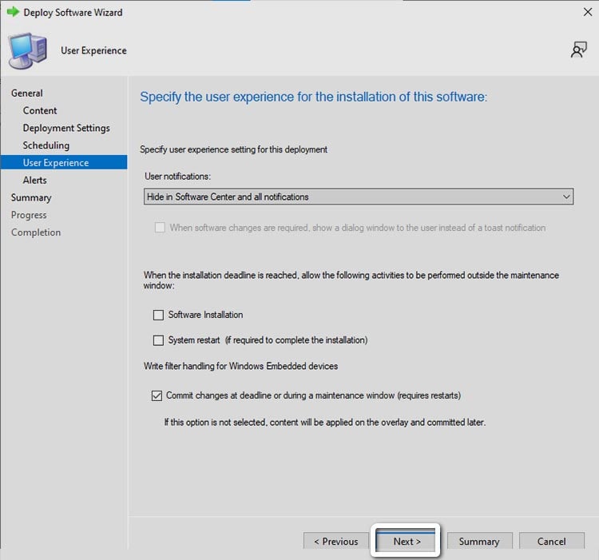
Task: Click the feedback person icon in header
Action: click(579, 50)
